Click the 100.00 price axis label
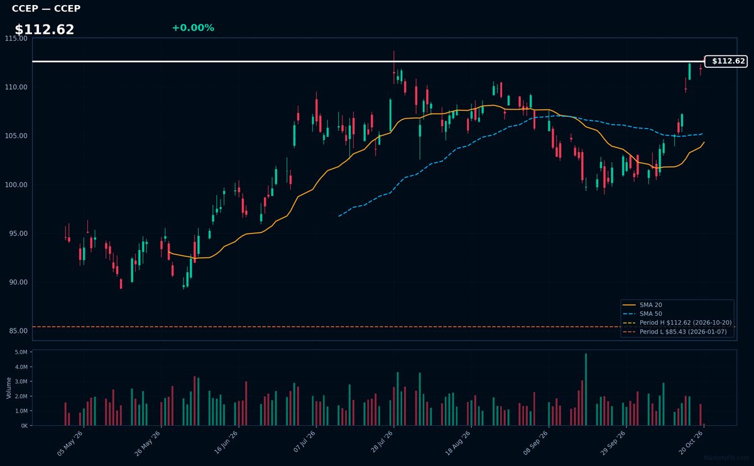754x466 pixels. pos(16,185)
